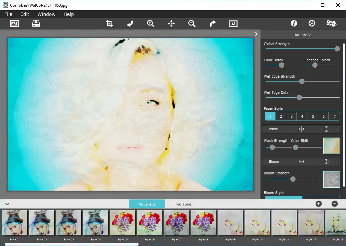Expand the Wash section header

click(273, 129)
